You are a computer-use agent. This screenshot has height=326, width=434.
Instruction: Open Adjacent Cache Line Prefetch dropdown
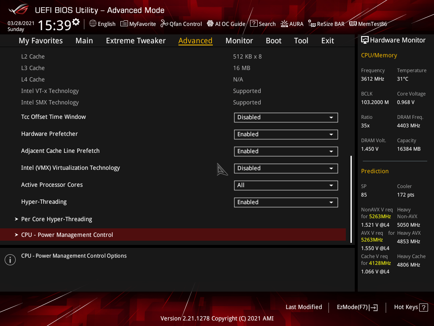pyautogui.click(x=286, y=152)
